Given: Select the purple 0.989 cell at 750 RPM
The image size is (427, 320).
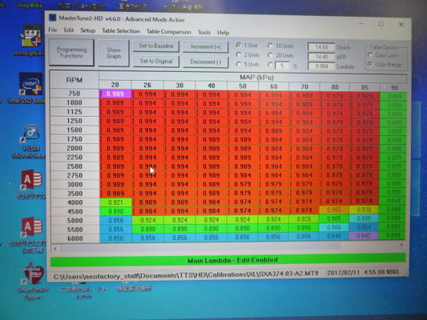Looking at the screenshot, I should pos(115,94).
